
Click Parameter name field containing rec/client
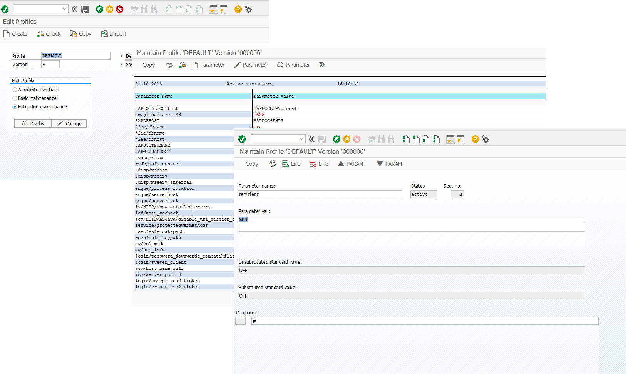(320, 194)
